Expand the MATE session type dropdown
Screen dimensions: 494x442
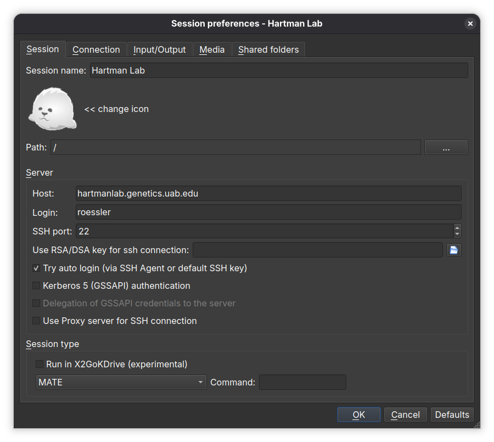[x=121, y=383]
